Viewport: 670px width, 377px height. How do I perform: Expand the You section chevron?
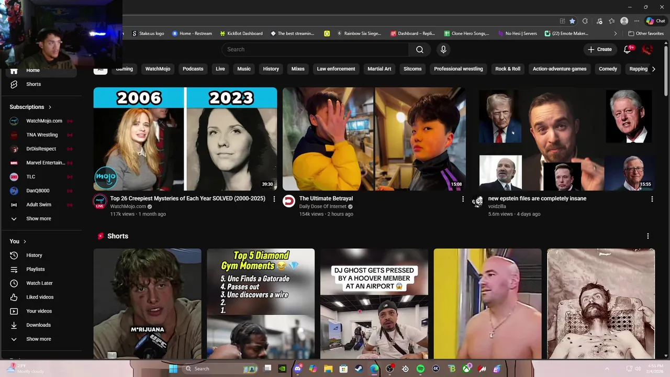click(25, 241)
